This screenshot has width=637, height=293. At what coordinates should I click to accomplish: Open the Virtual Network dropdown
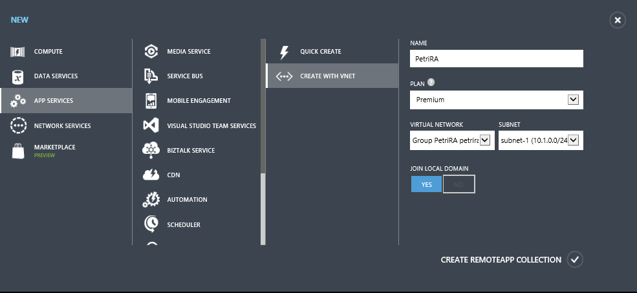[452, 140]
